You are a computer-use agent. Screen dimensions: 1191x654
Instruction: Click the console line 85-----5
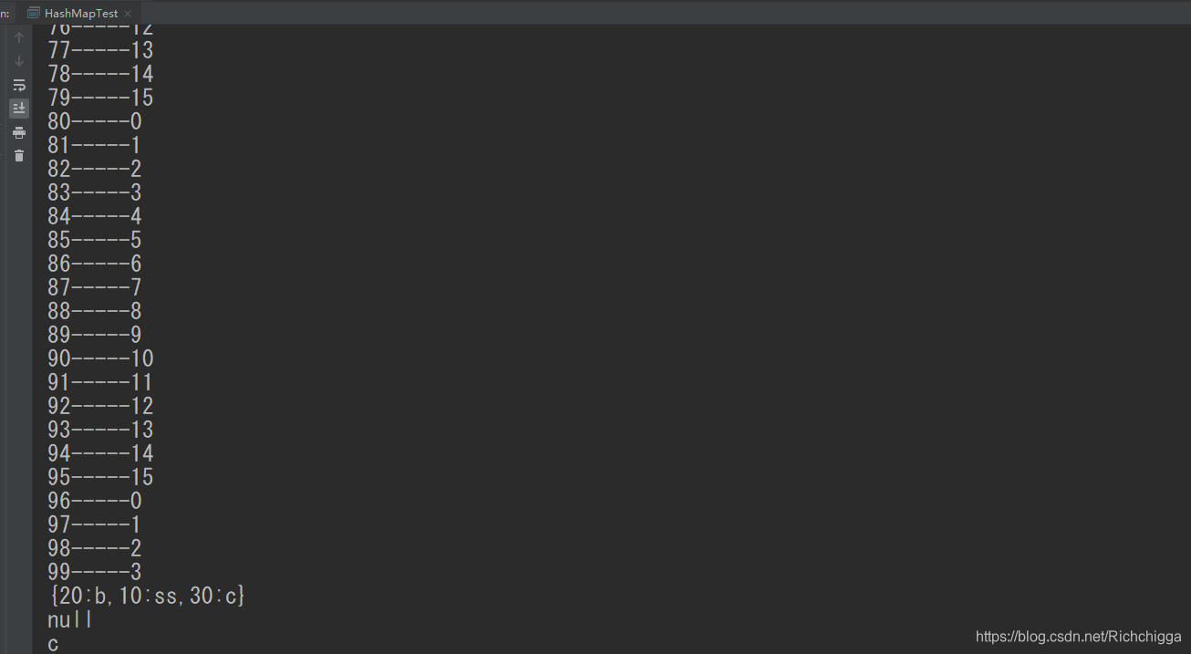[95, 240]
